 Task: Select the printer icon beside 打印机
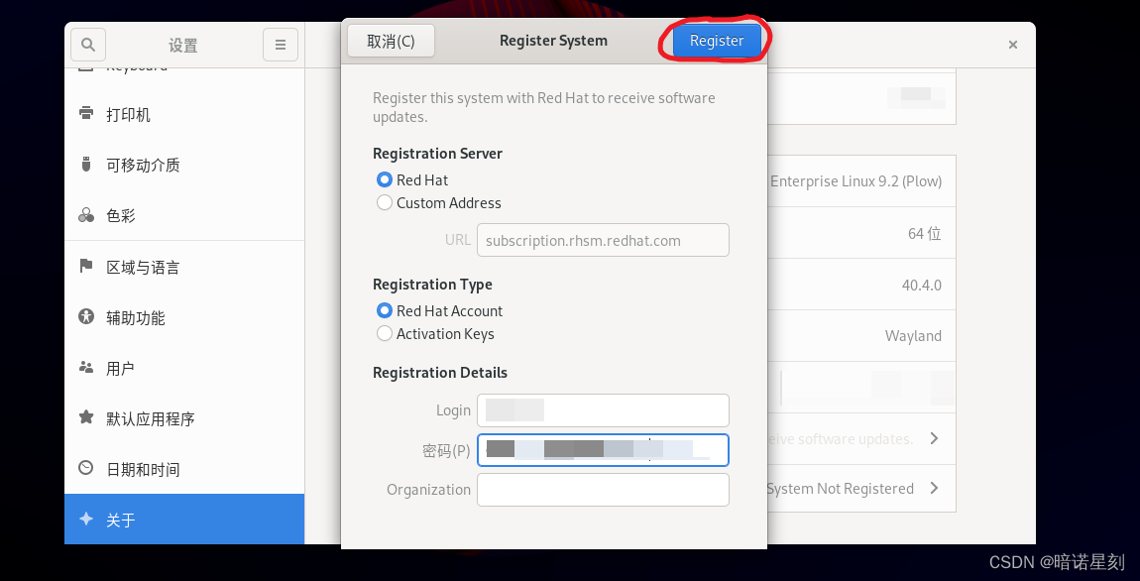coord(86,113)
